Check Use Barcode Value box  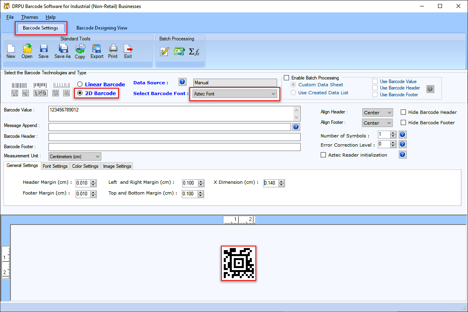tap(375, 81)
